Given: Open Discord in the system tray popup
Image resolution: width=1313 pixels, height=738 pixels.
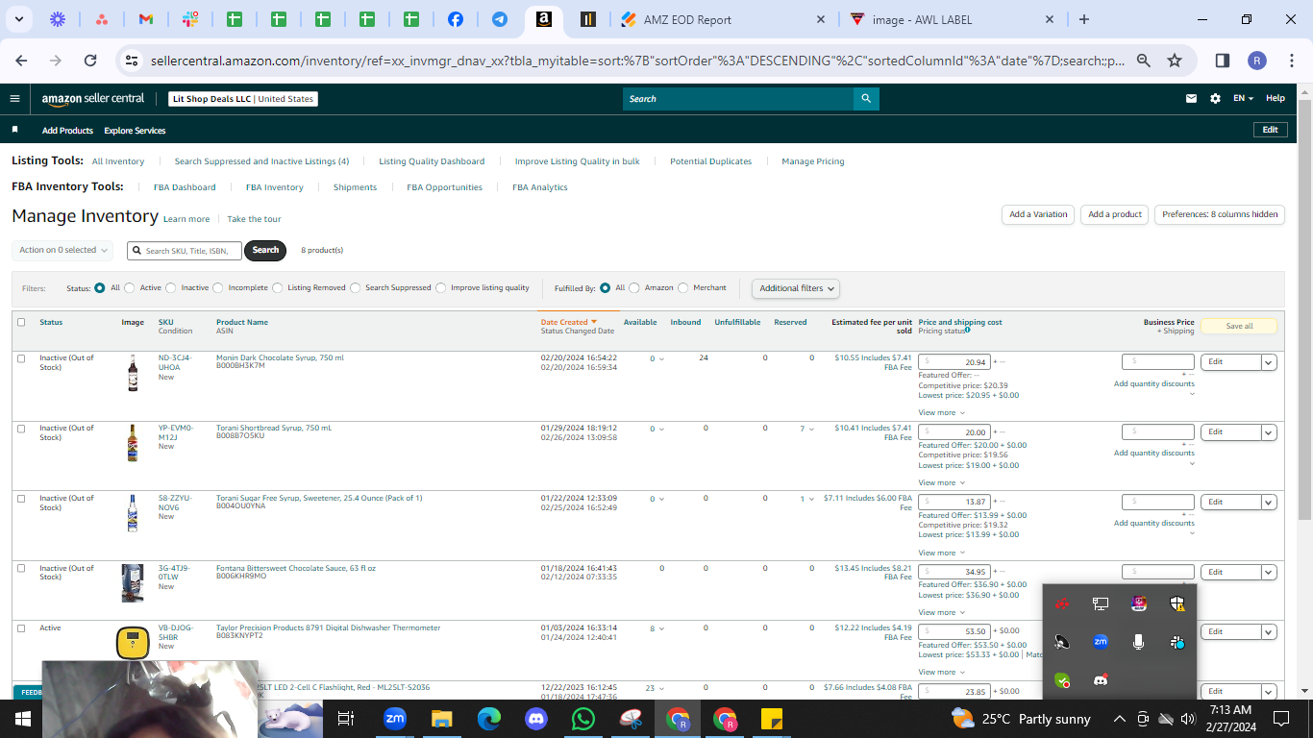Looking at the screenshot, I should point(1101,680).
